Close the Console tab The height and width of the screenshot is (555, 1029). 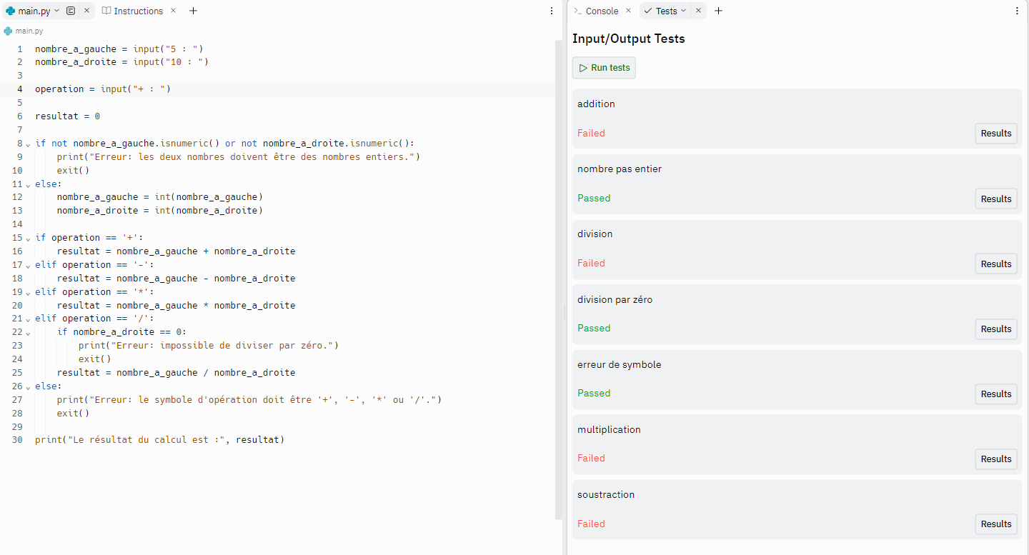pos(628,11)
